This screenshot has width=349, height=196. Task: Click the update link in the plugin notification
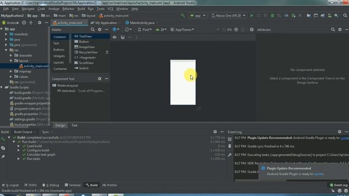click(318, 174)
